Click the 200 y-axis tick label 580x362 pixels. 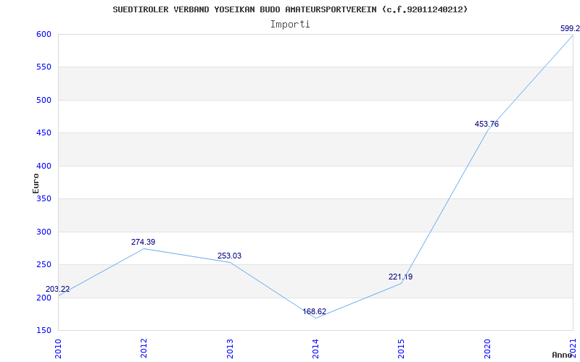point(43,298)
